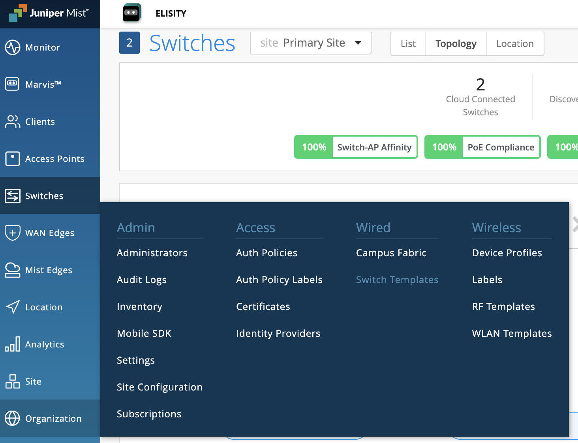Open Campus Fabric under Wired
578x443 pixels.
[391, 253]
